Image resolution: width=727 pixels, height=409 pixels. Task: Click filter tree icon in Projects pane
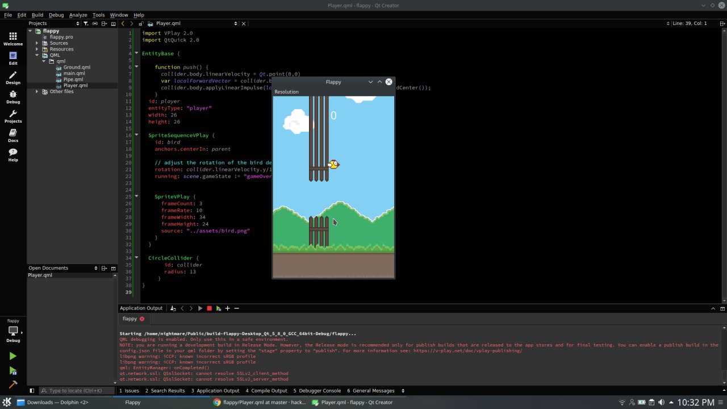click(86, 23)
